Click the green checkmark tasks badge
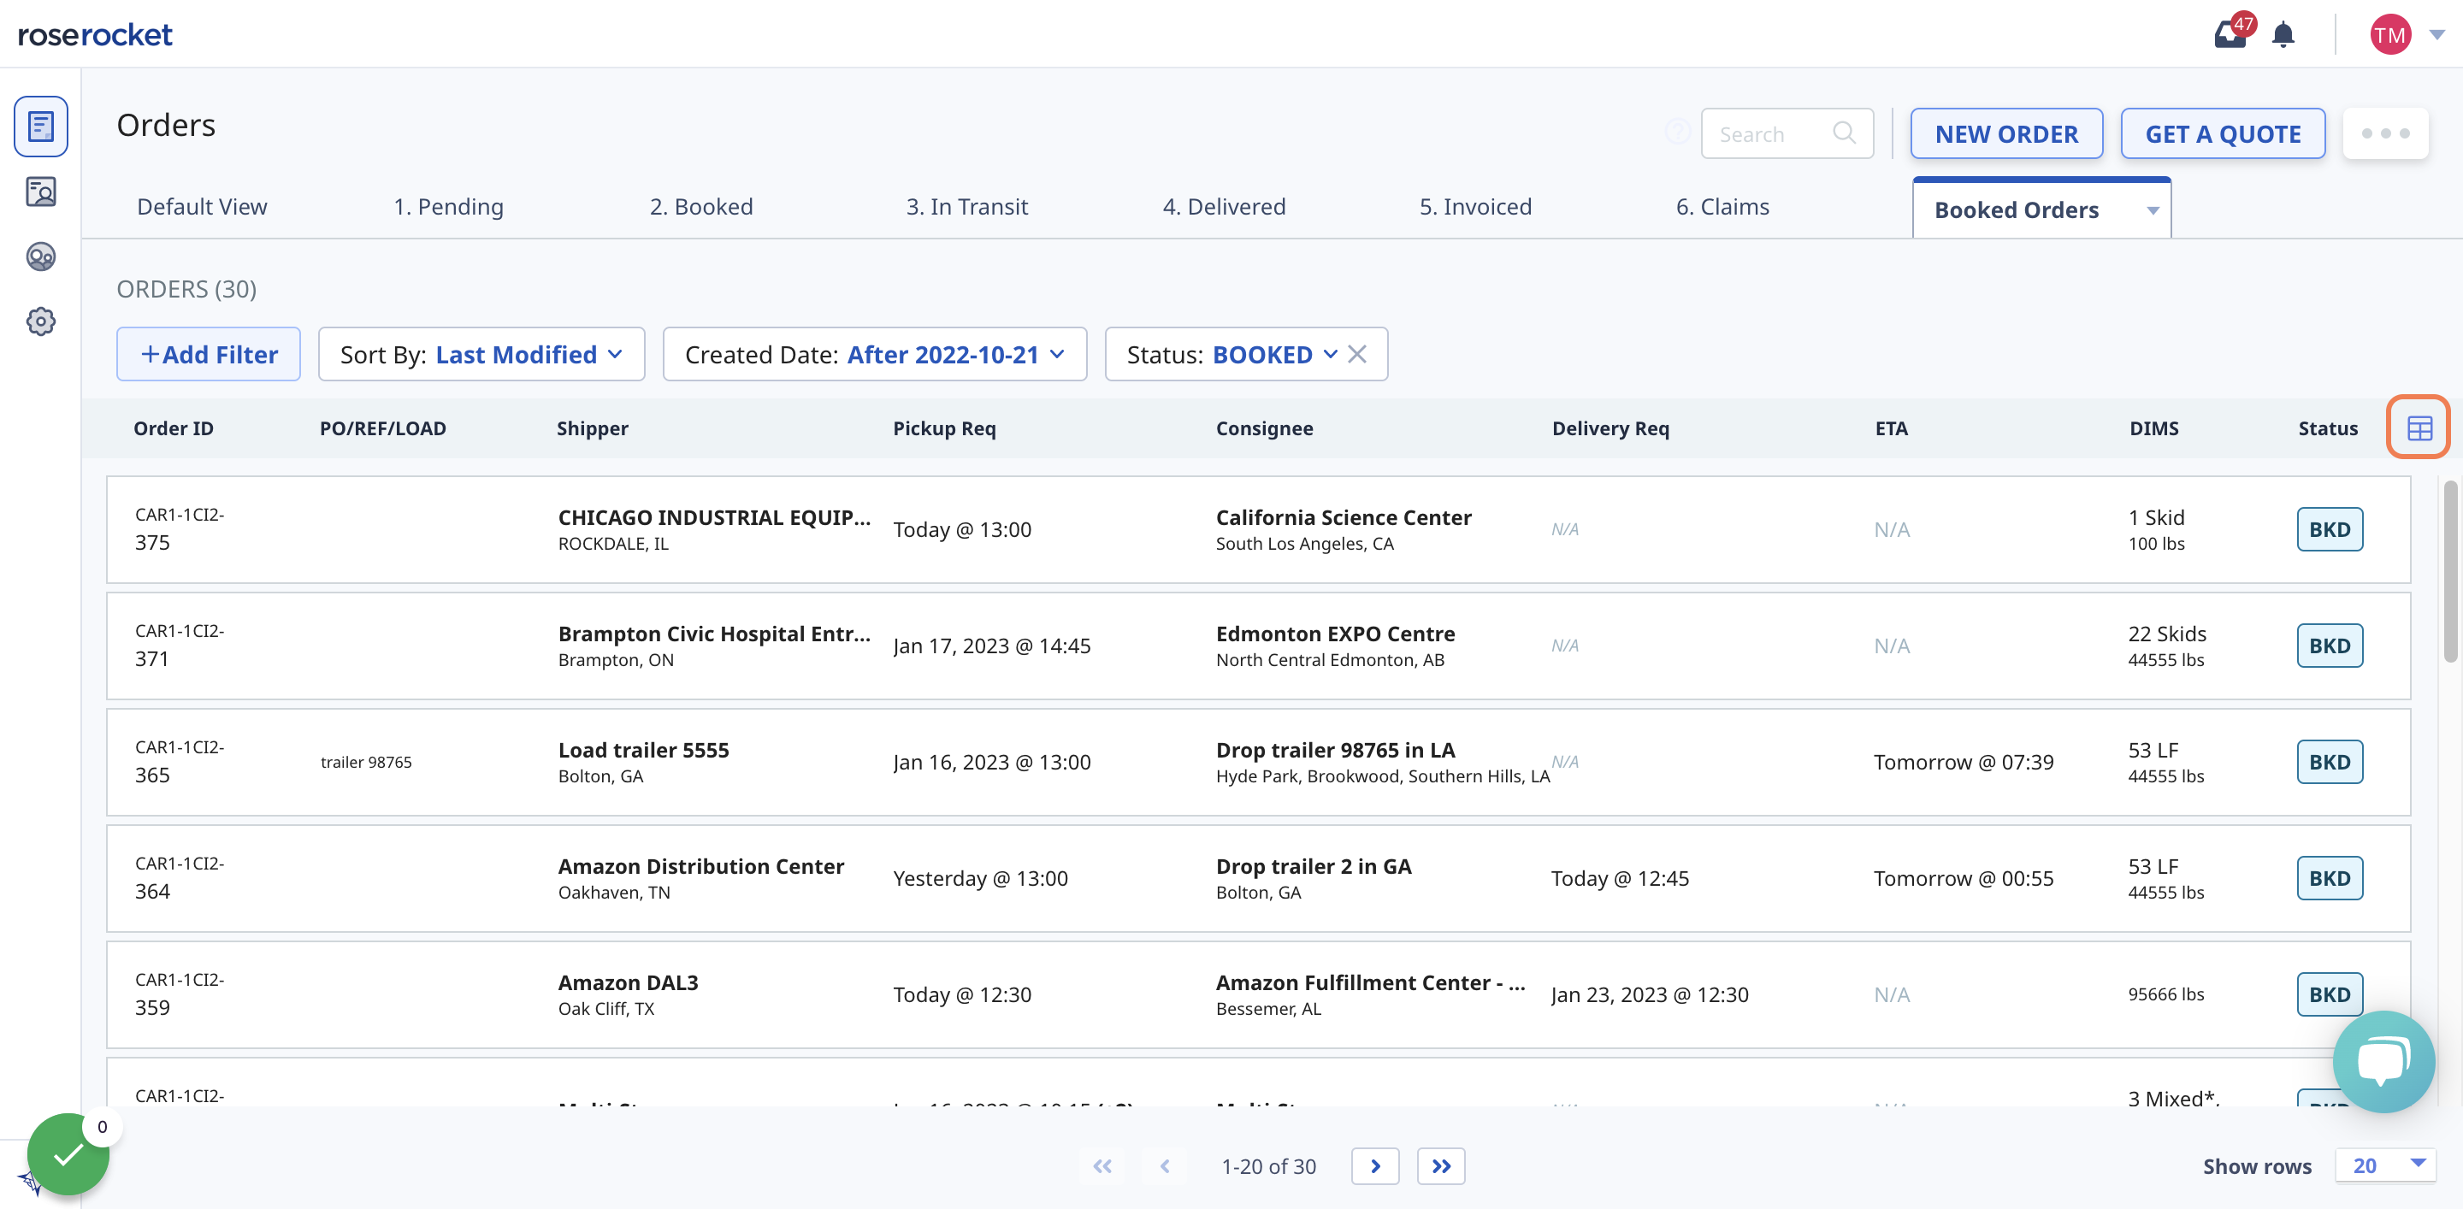Screen dimensions: 2463x1209 point(68,1154)
